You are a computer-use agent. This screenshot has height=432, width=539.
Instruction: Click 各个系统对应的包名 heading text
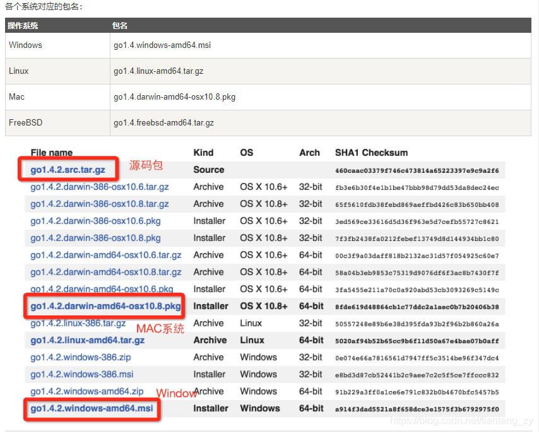click(44, 6)
